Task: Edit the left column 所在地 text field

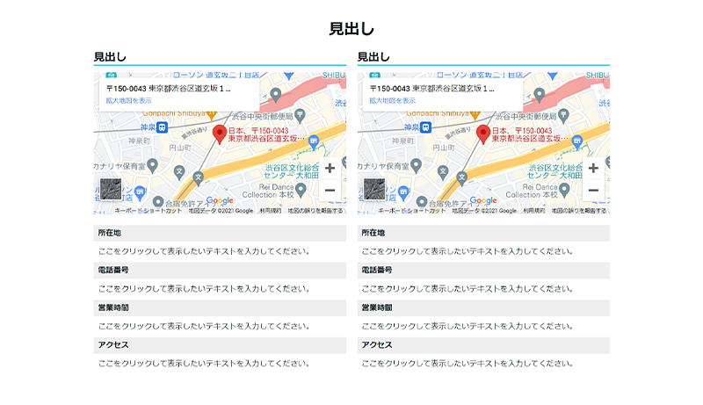Action: (x=204, y=251)
